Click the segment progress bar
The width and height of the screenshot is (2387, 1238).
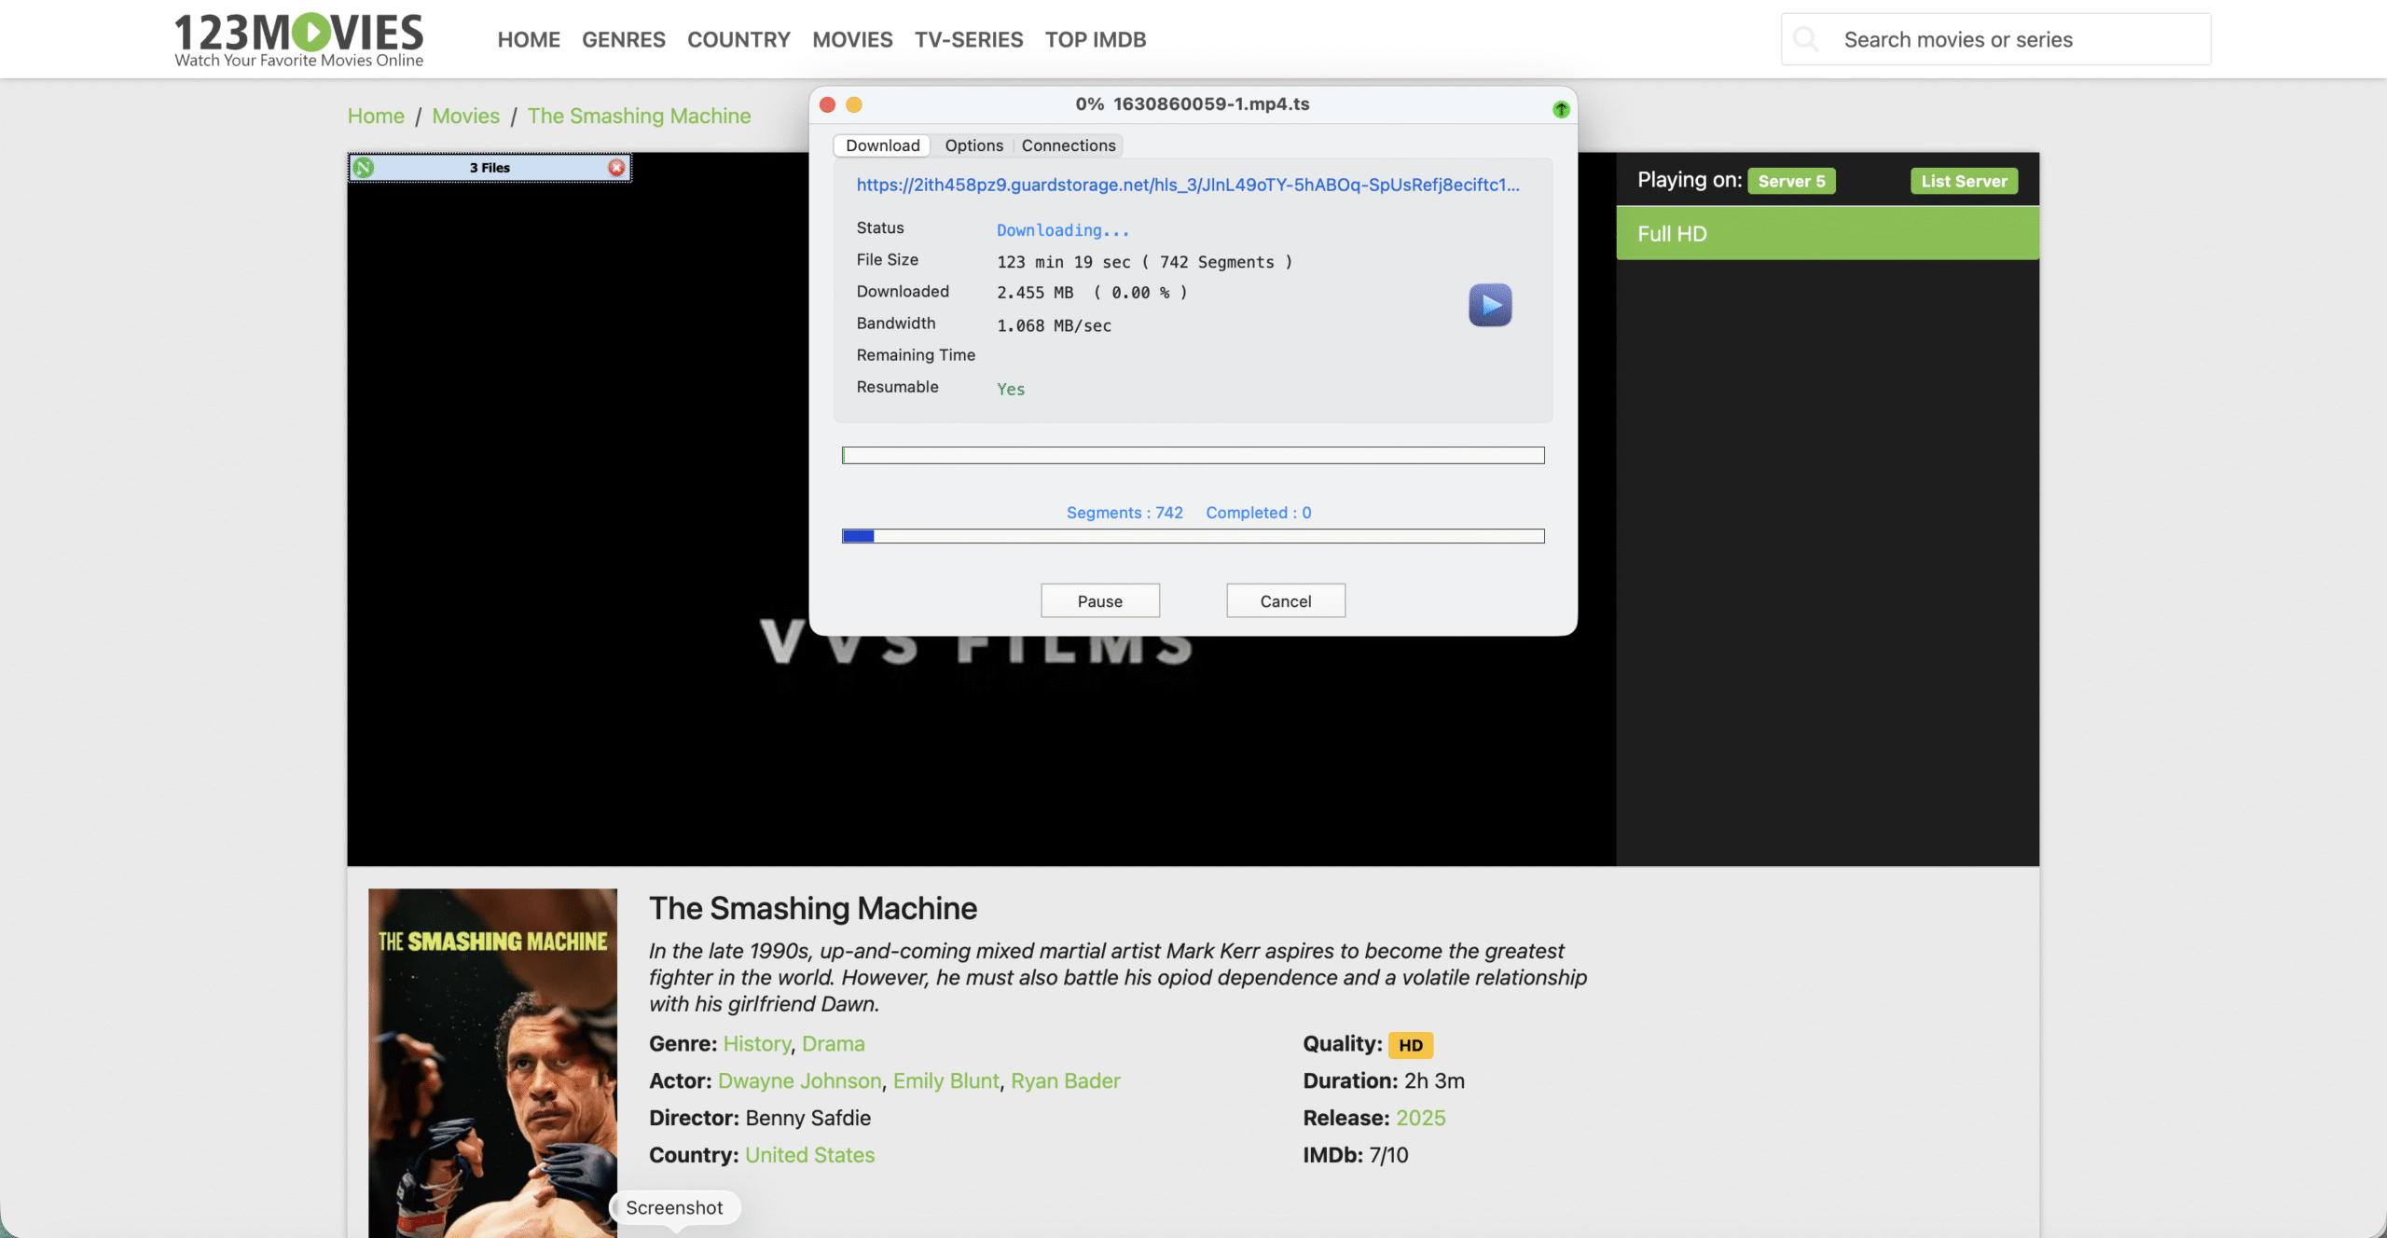1193,536
